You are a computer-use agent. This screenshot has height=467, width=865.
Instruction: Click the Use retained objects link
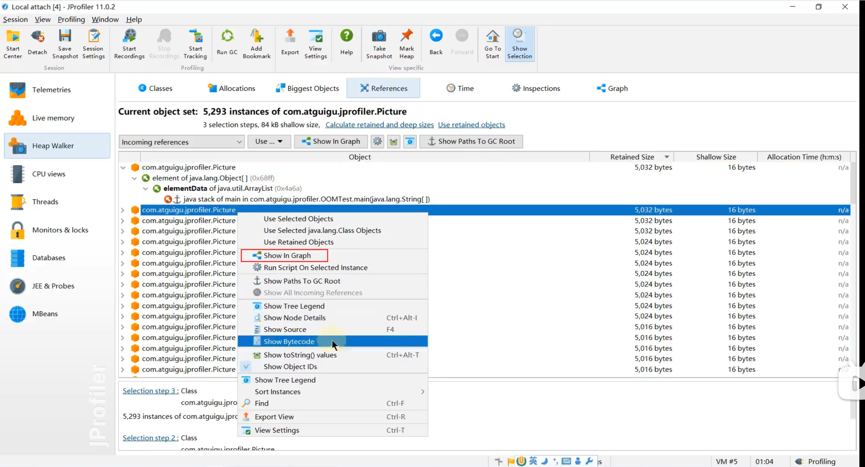pyautogui.click(x=471, y=125)
